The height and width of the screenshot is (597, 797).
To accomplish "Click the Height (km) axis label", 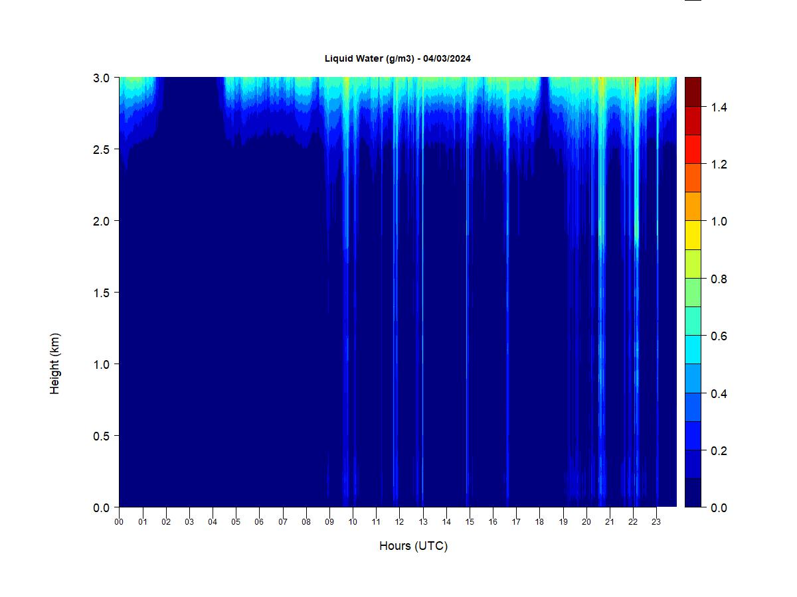I will 55,364.
